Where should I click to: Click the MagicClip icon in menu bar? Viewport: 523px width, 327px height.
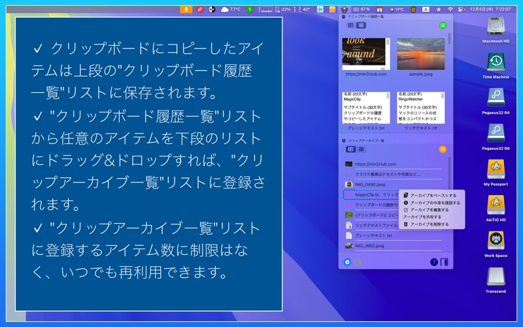pyautogui.click(x=345, y=9)
